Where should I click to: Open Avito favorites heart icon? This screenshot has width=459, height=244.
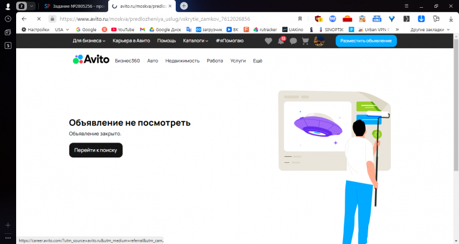pyautogui.click(x=268, y=41)
